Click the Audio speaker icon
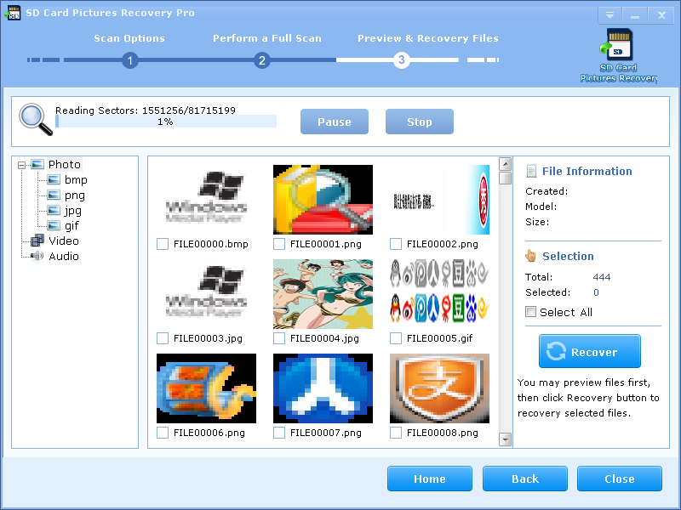681x510 pixels. [37, 256]
